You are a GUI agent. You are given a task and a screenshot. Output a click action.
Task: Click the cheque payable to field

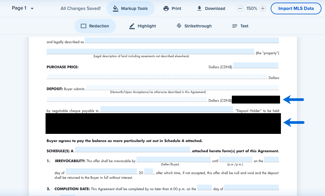(x=167, y=109)
